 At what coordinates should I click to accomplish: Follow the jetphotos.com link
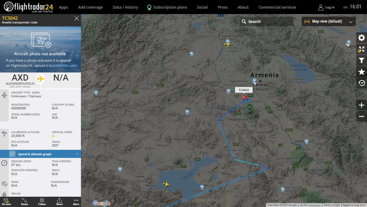pos(65,66)
